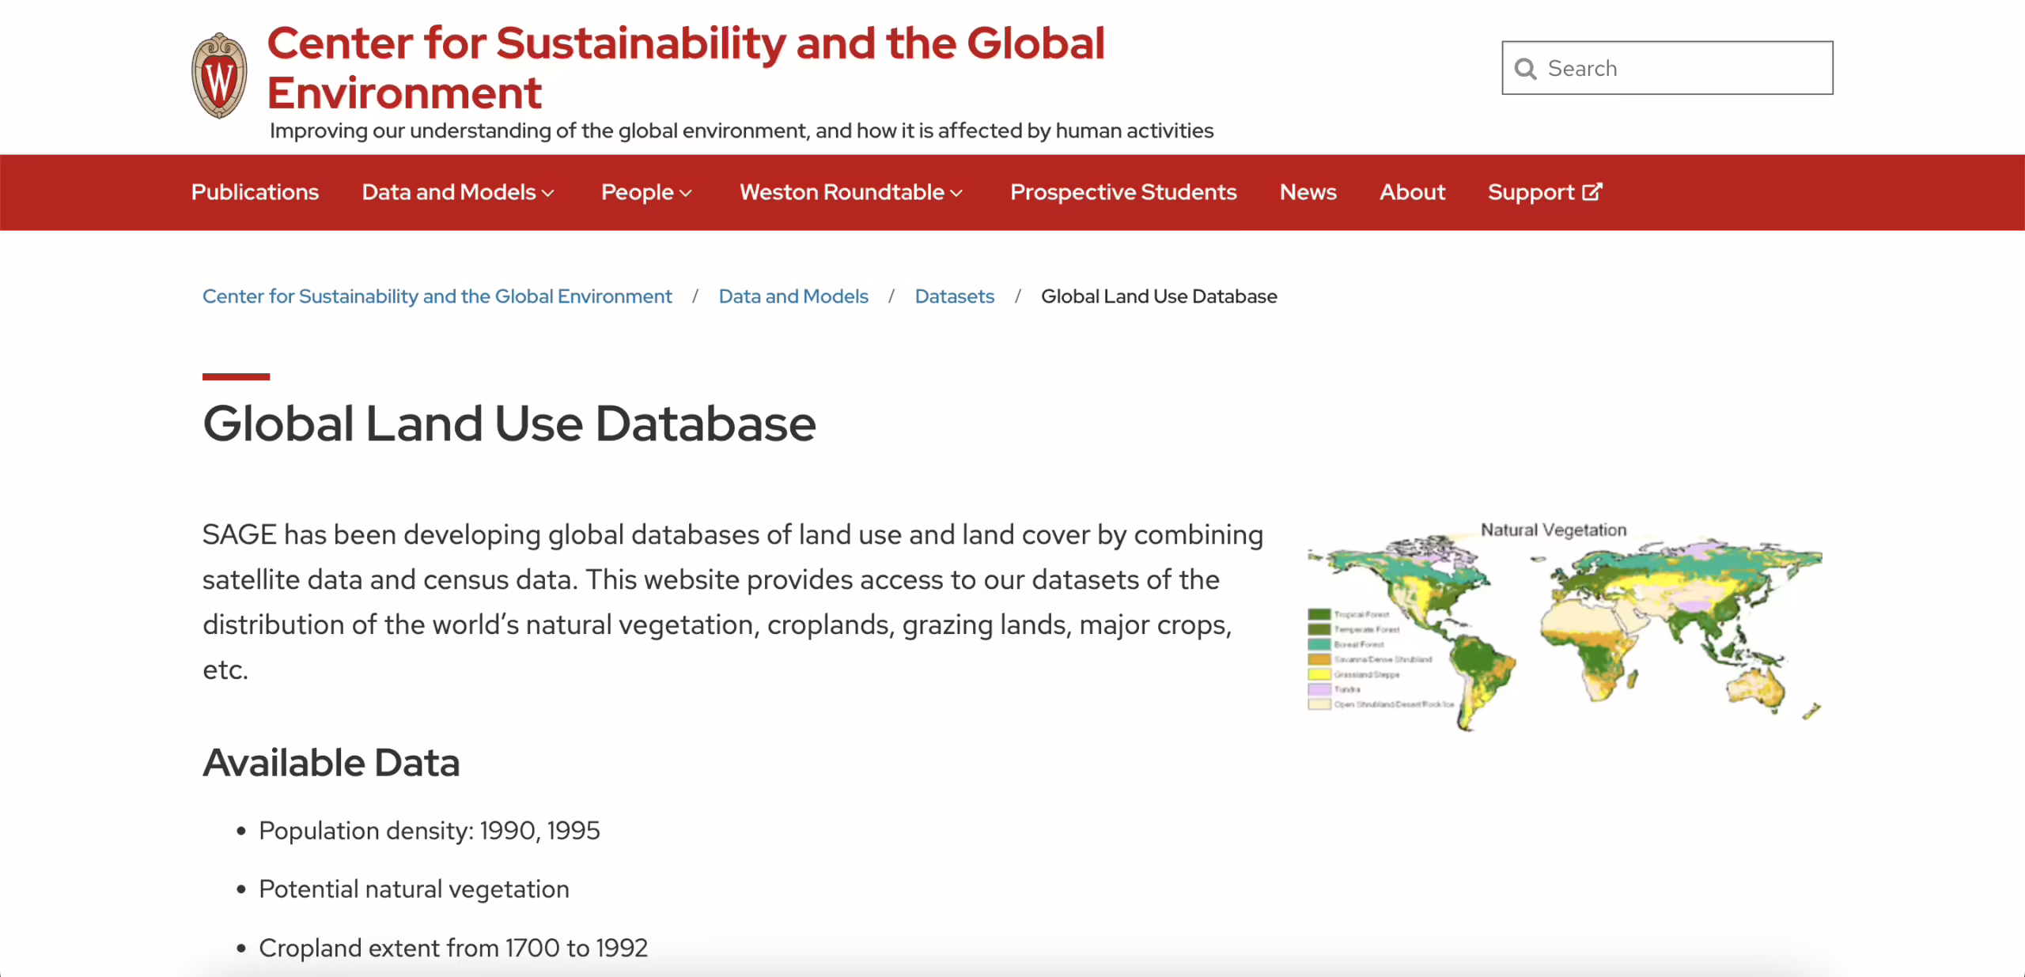
Task: Click the external link icon next to Support
Action: pyautogui.click(x=1592, y=191)
